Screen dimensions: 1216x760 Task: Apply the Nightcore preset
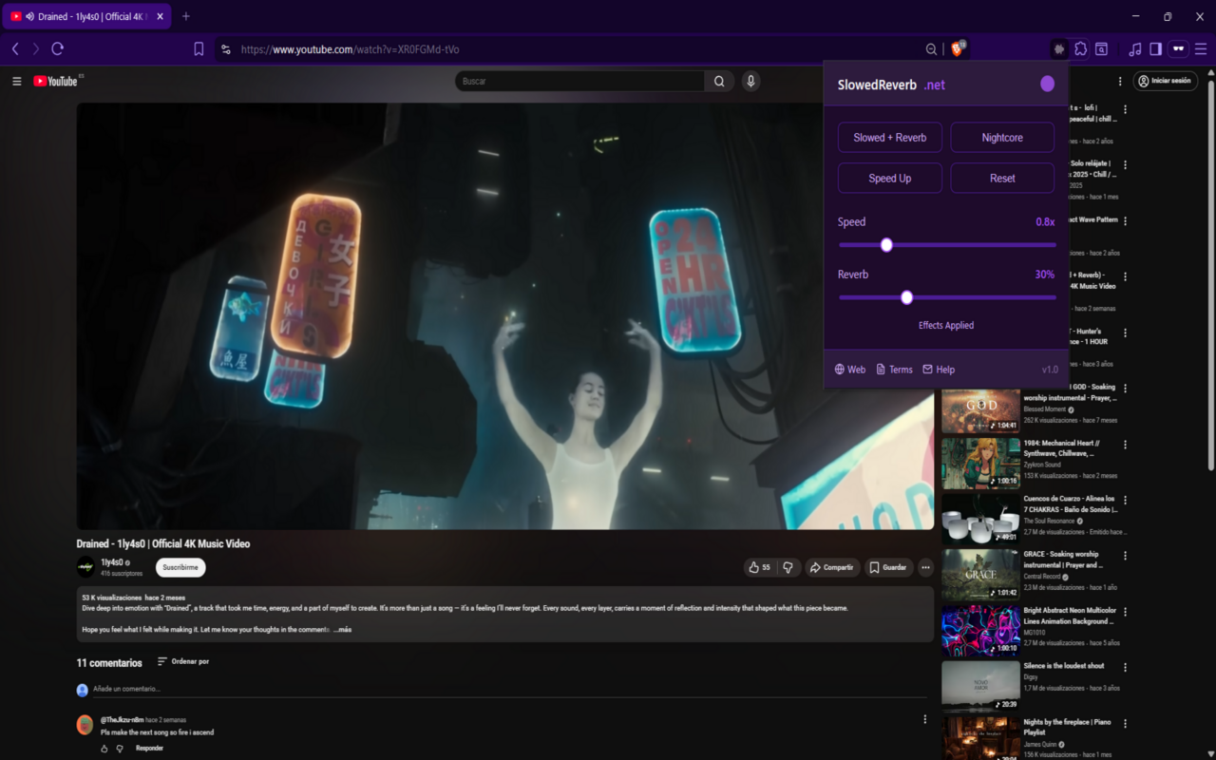click(1002, 138)
